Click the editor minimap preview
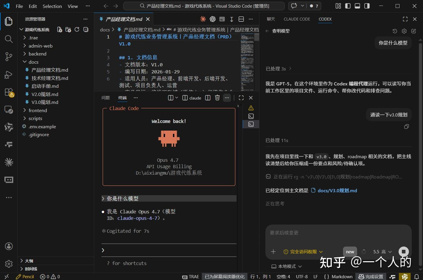Image resolution: width=423 pixels, height=280 pixels. pyautogui.click(x=247, y=62)
